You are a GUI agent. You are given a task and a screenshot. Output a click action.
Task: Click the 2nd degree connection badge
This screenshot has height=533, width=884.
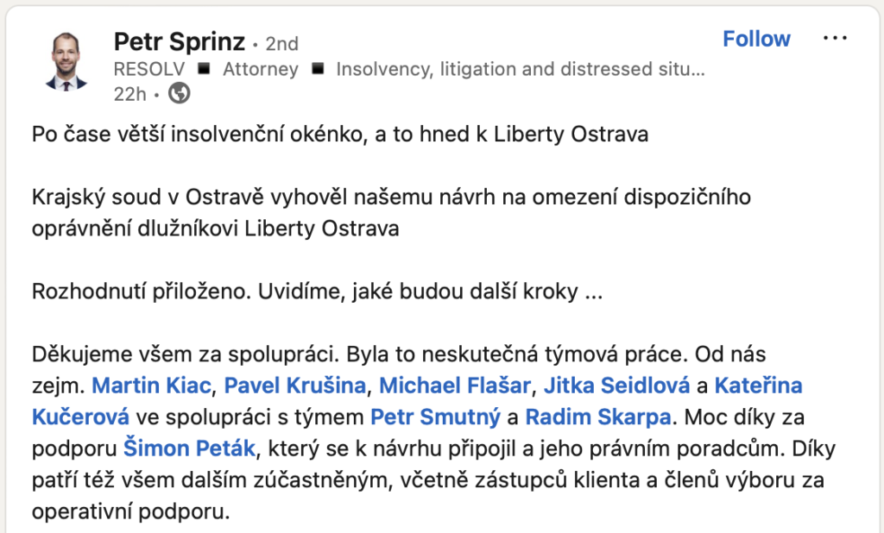281,43
